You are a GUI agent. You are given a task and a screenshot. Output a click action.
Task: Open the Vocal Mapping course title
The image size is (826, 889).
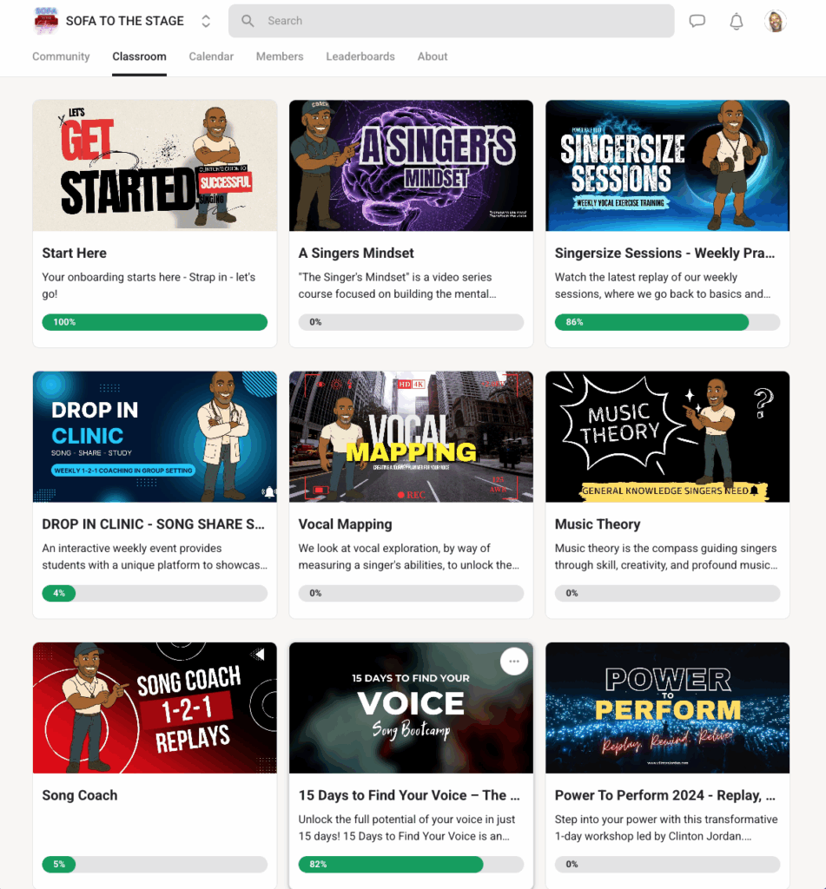345,524
